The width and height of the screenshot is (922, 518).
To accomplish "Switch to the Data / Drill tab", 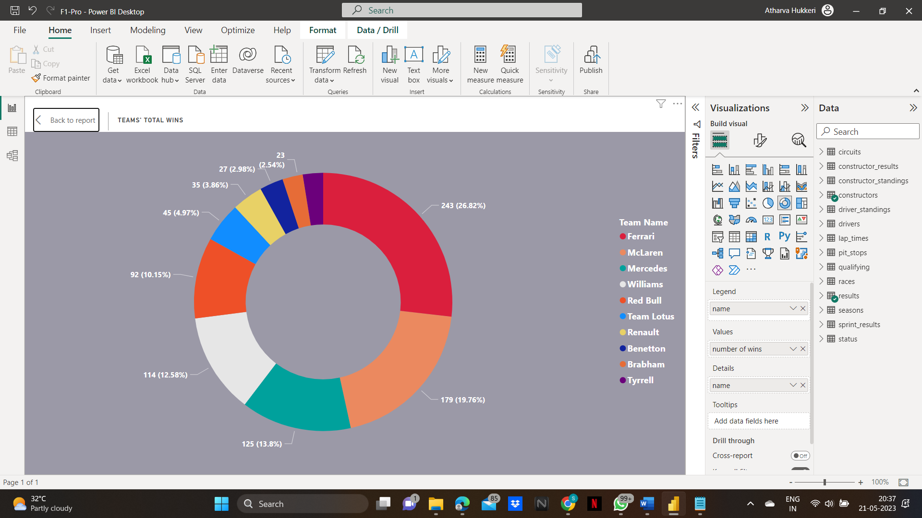I will (x=377, y=30).
